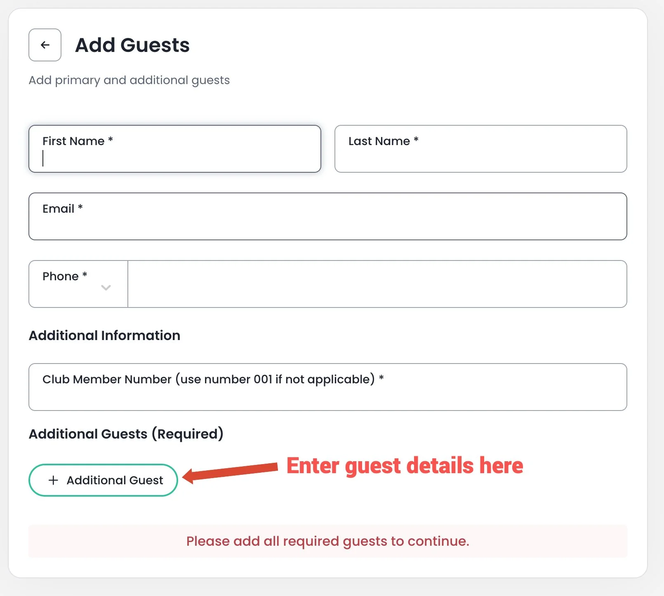Image resolution: width=664 pixels, height=596 pixels.
Task: Select the Club Member Number field
Action: click(x=328, y=387)
